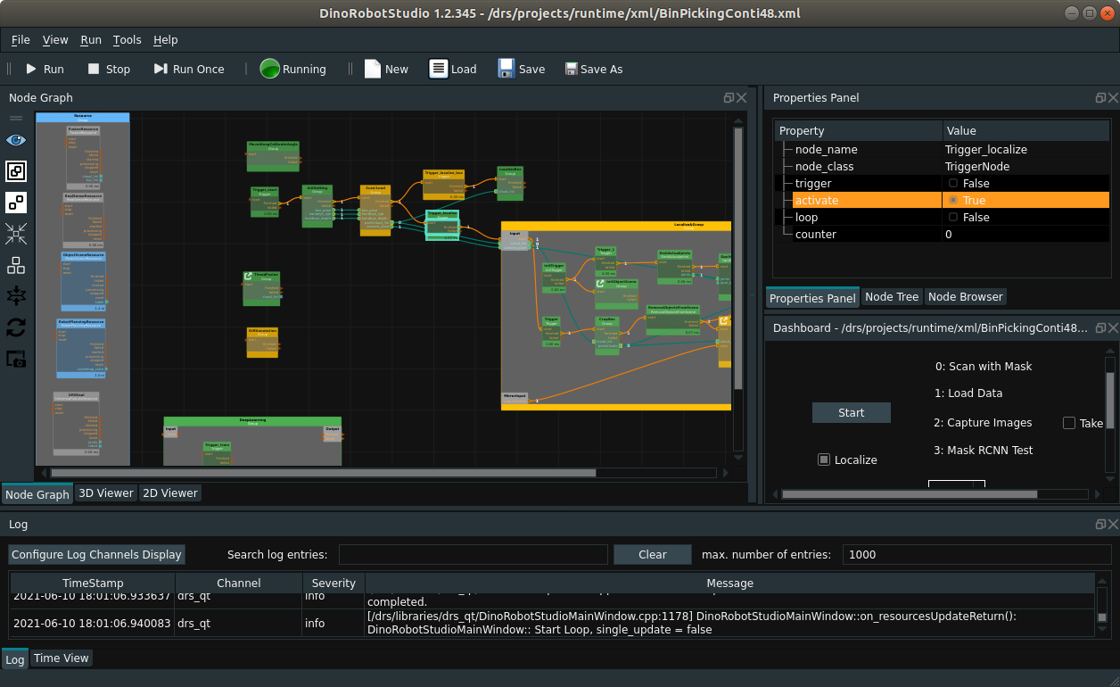Switch to the 2D Viewer tab
The height and width of the screenshot is (687, 1120).
point(170,492)
